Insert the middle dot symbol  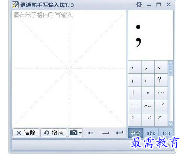(x=148, y=93)
